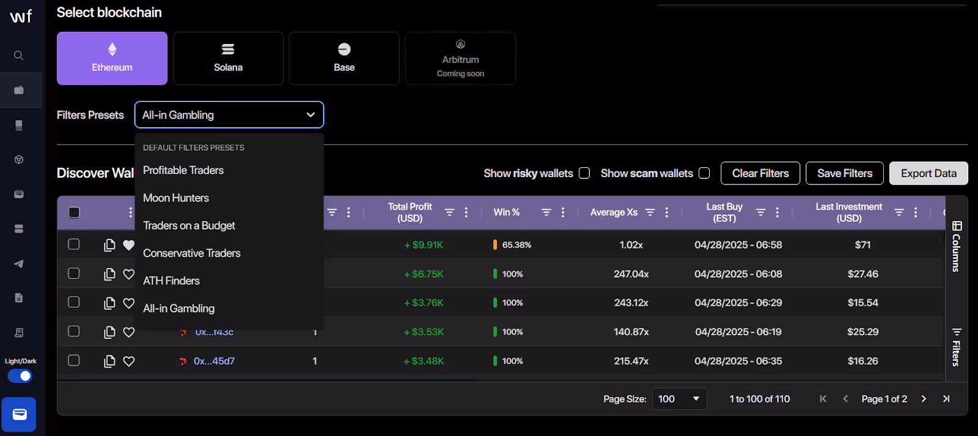
Task: Open Win % column filter icon
Action: pyautogui.click(x=546, y=213)
